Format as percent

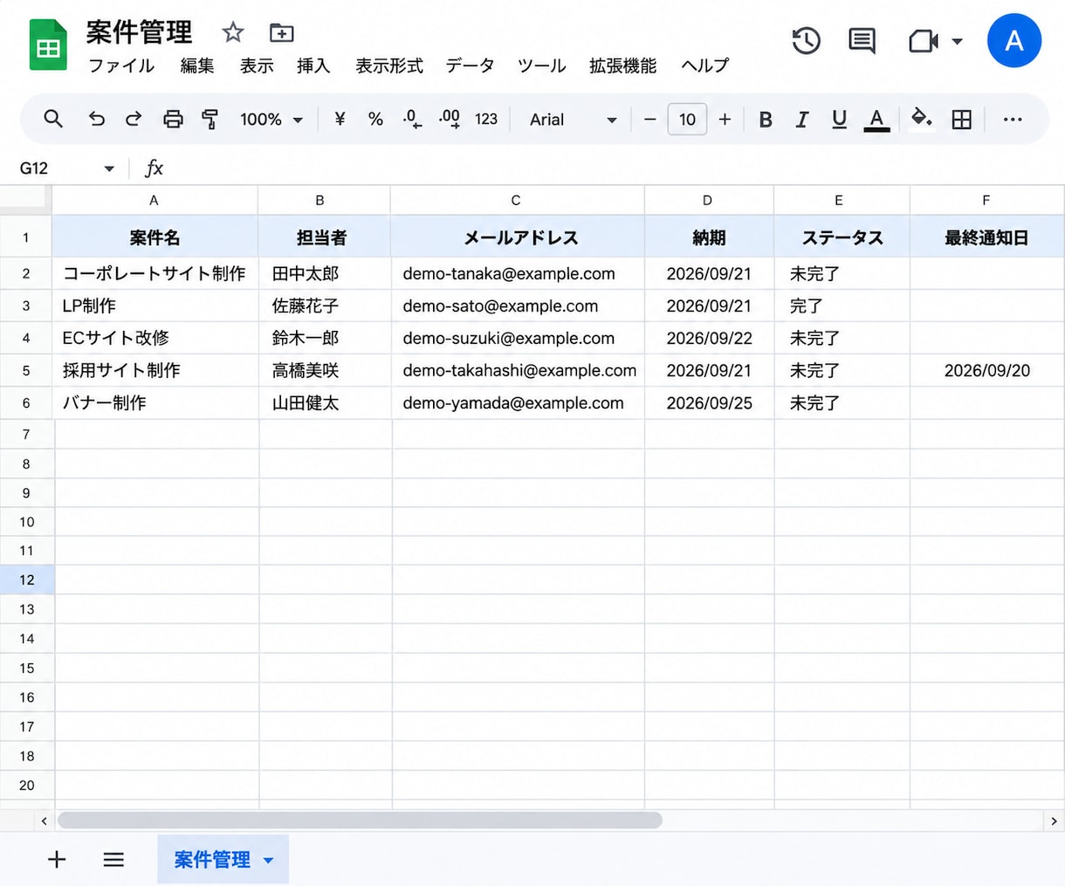[375, 119]
